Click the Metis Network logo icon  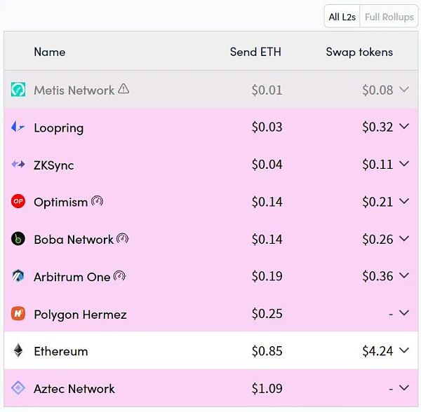(x=18, y=90)
